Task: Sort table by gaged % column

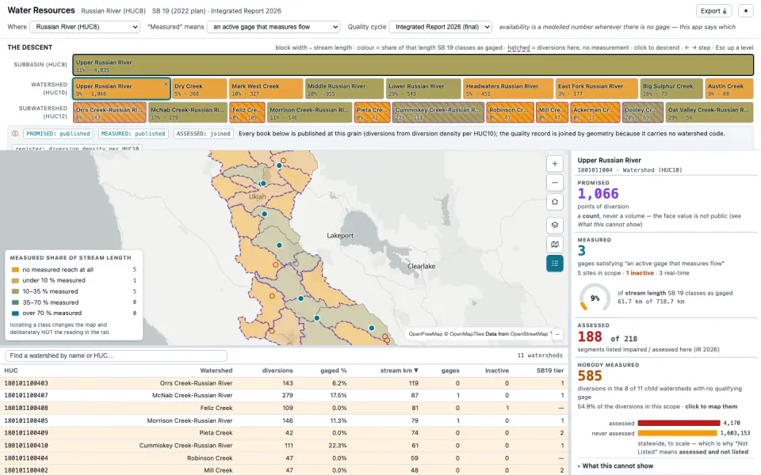Action: click(x=334, y=370)
